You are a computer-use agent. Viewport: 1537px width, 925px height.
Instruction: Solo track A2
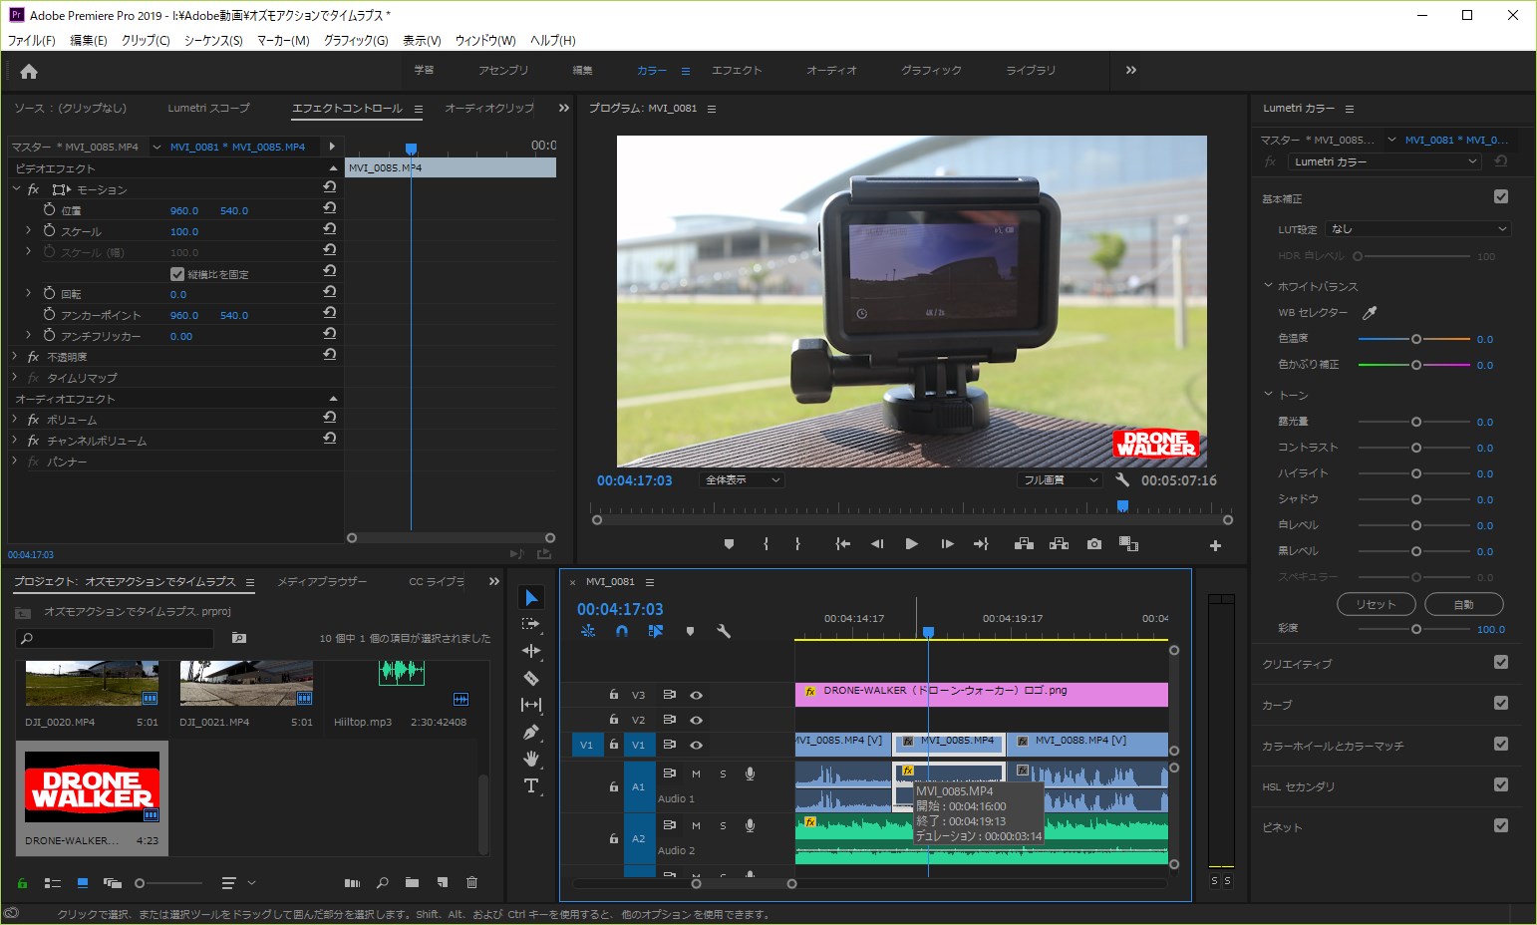pos(723,825)
